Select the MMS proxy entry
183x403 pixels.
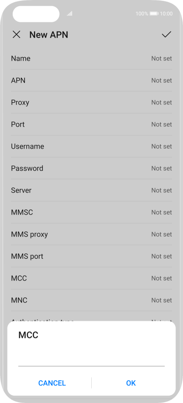[91, 234]
